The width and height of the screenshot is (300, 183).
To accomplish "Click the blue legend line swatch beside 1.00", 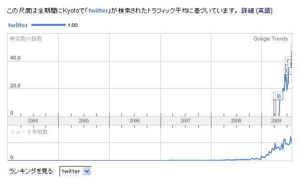I will (48, 25).
